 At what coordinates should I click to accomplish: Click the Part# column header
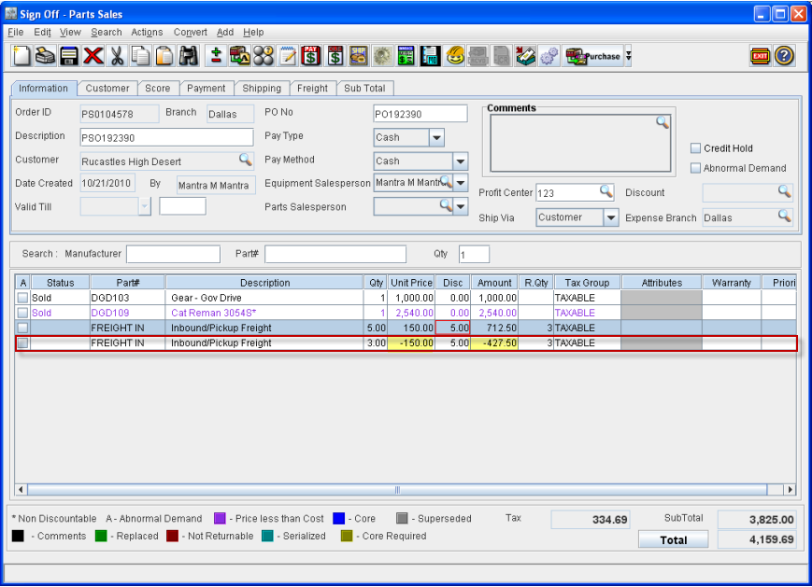tap(127, 283)
